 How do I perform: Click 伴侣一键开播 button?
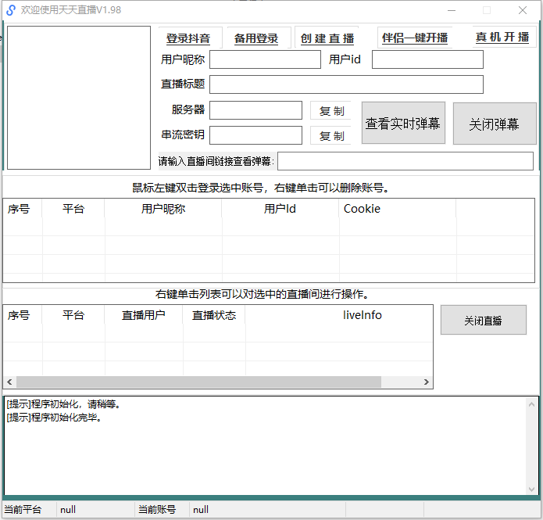pyautogui.click(x=415, y=38)
